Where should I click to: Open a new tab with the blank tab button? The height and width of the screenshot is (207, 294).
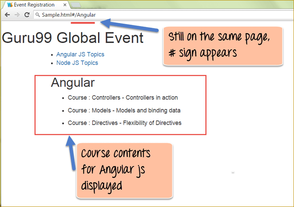click(76, 5)
